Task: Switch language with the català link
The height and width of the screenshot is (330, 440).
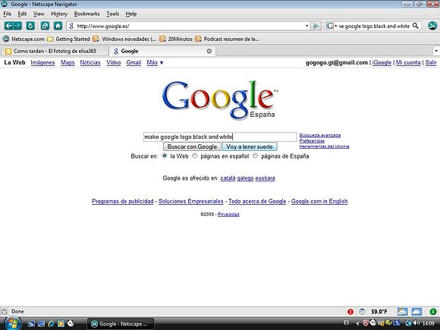Action: pos(228,178)
